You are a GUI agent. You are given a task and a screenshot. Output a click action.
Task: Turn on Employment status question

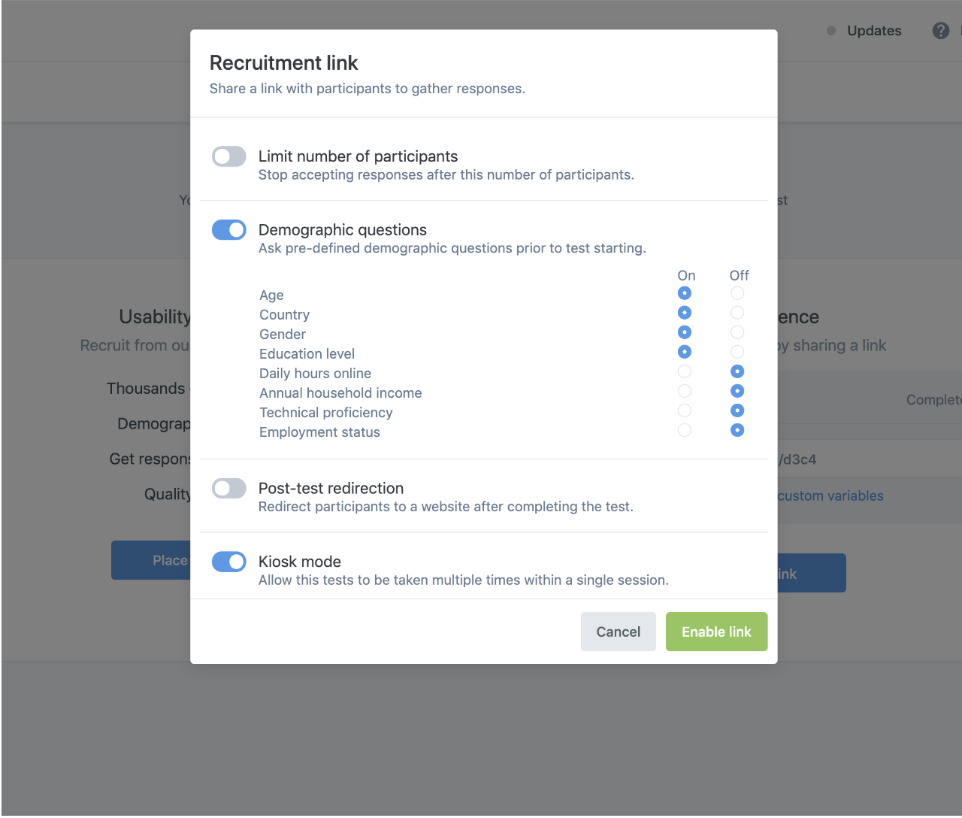(684, 430)
